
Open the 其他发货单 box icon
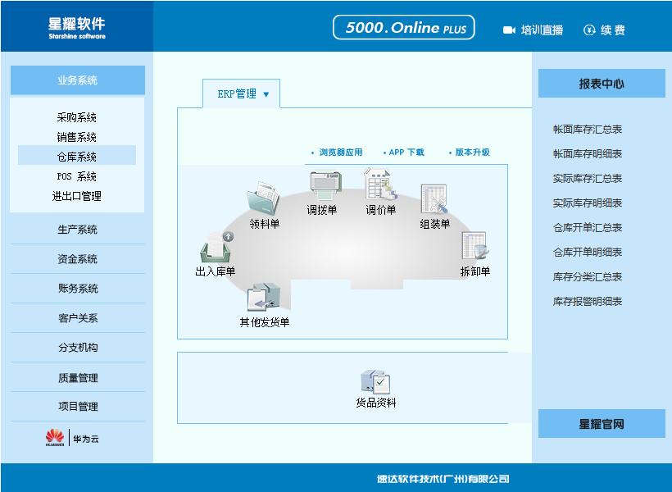pos(264,297)
